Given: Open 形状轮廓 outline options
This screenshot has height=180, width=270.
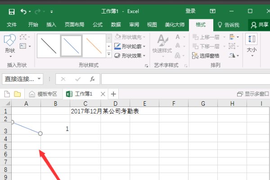Looking at the screenshot, I should [130, 46].
